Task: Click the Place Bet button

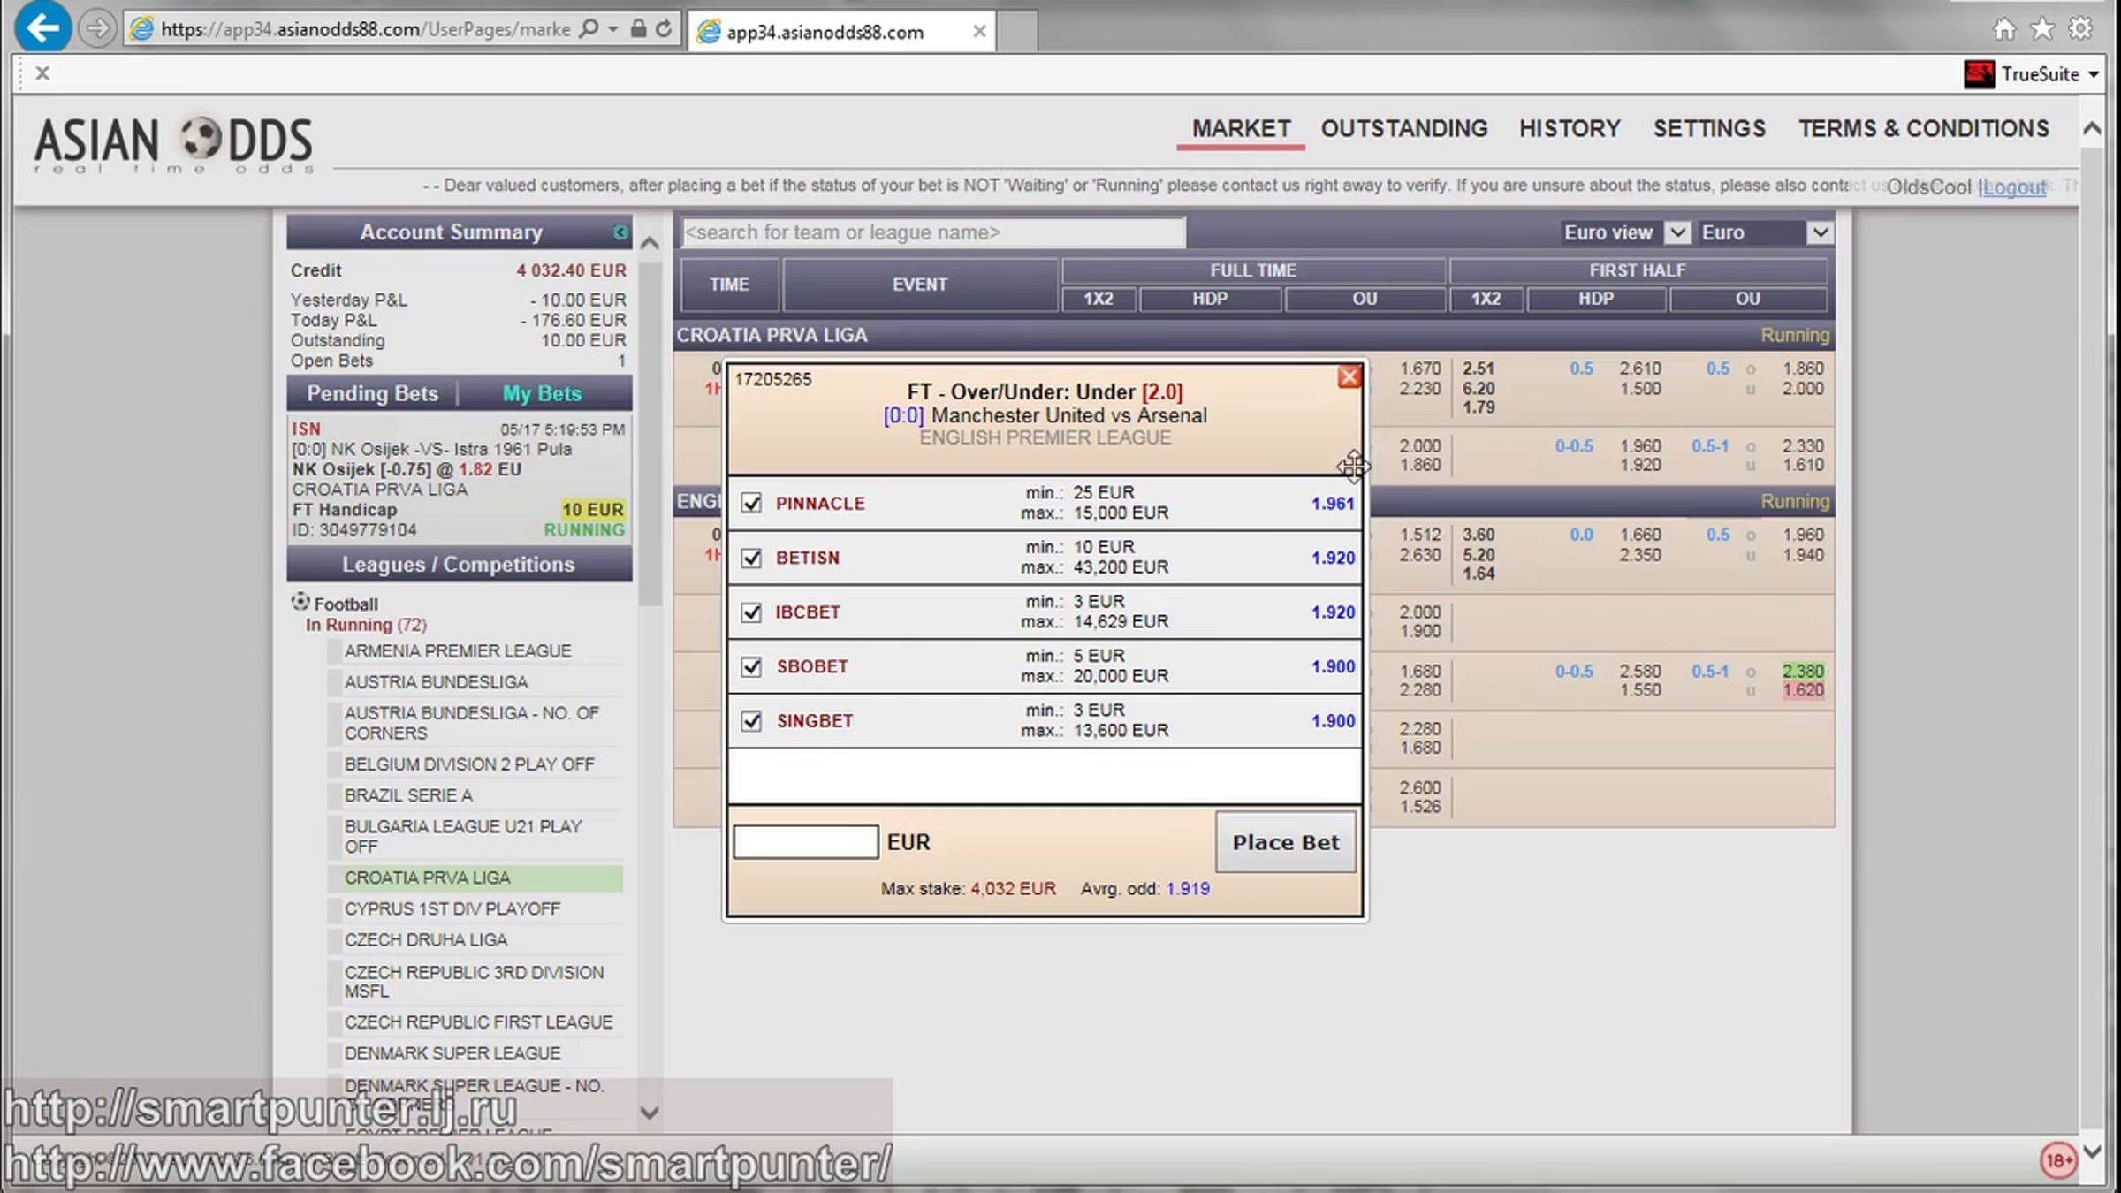Action: 1286,842
